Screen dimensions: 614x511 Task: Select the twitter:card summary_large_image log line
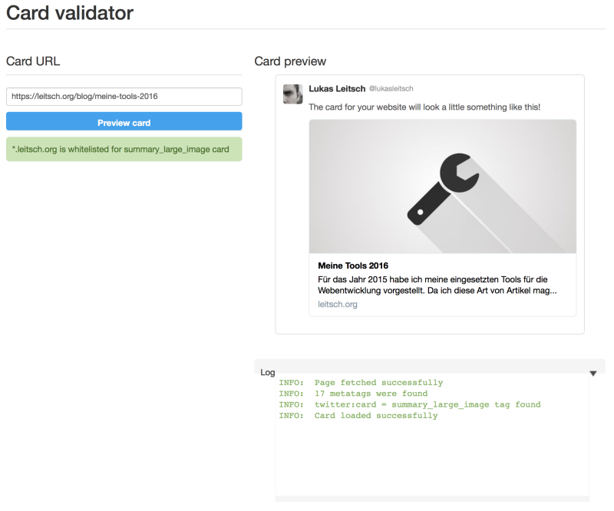(x=409, y=404)
